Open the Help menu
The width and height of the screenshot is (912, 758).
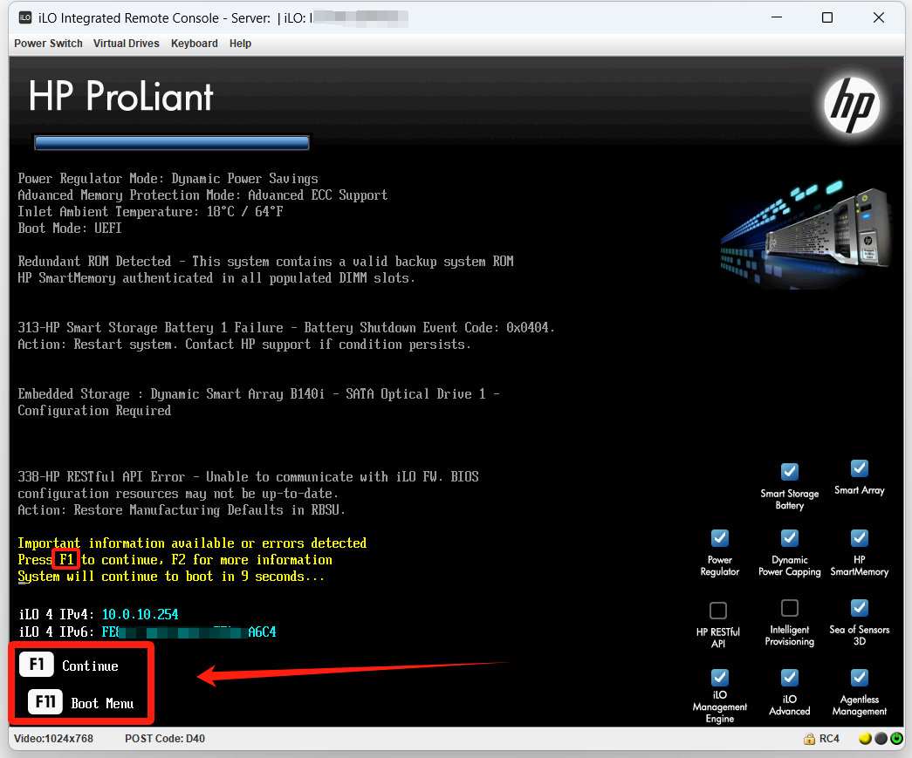[240, 44]
